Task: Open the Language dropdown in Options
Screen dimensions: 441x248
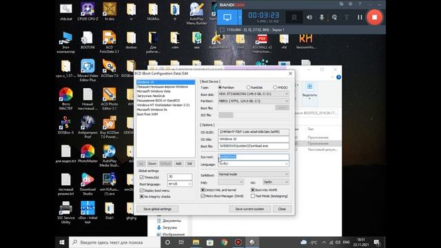Action: tap(254, 164)
